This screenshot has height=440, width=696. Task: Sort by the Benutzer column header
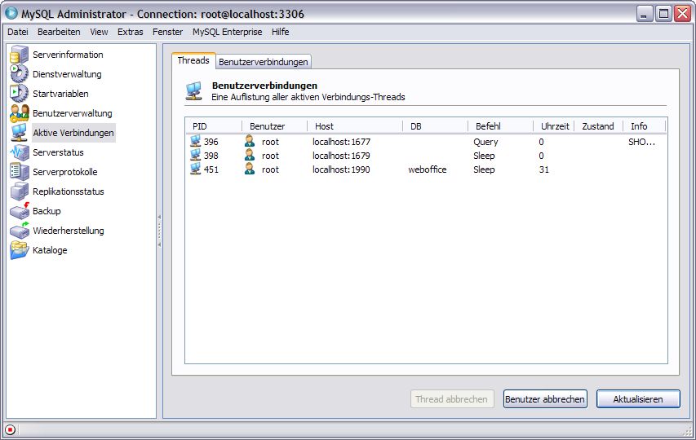pyautogui.click(x=274, y=126)
